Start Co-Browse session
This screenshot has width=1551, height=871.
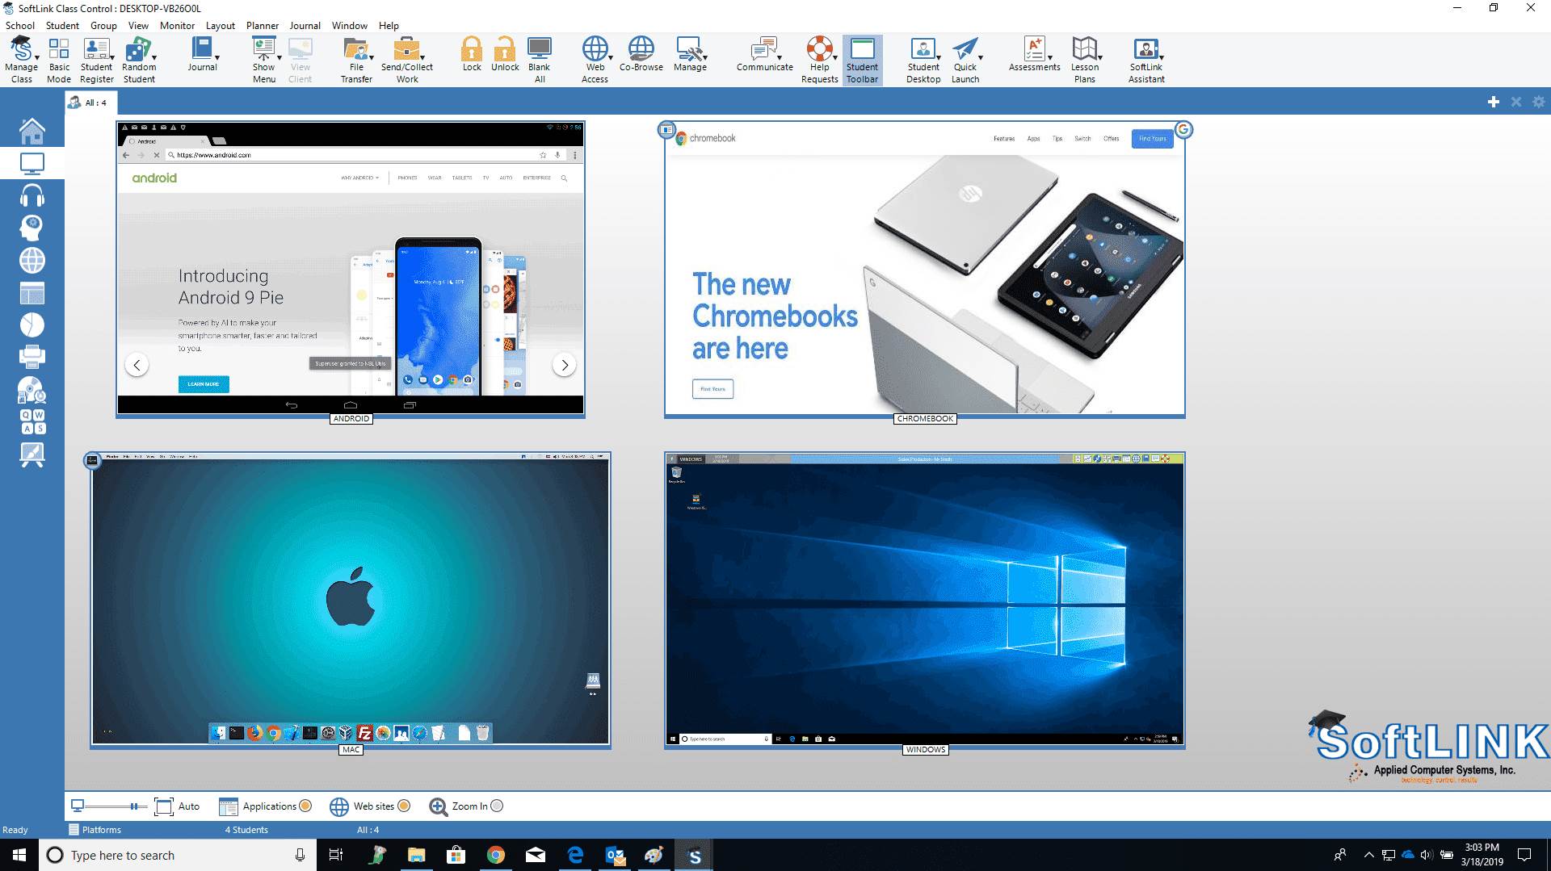click(x=641, y=55)
